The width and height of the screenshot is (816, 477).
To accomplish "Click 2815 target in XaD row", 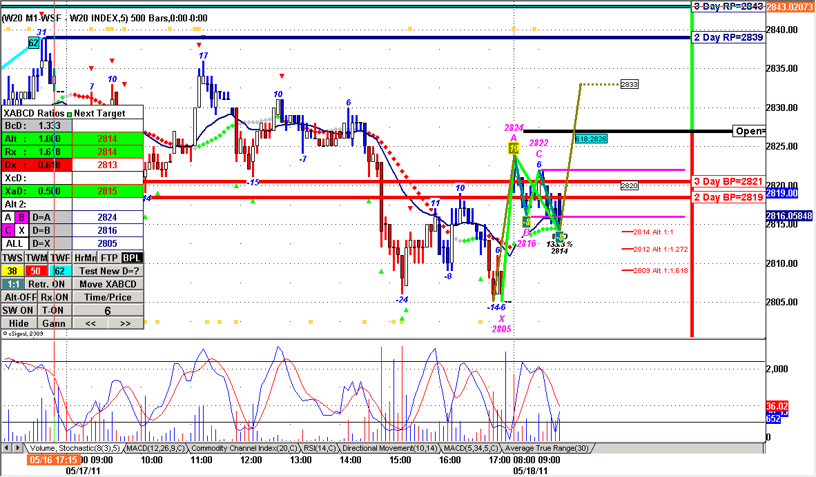I will 107,191.
